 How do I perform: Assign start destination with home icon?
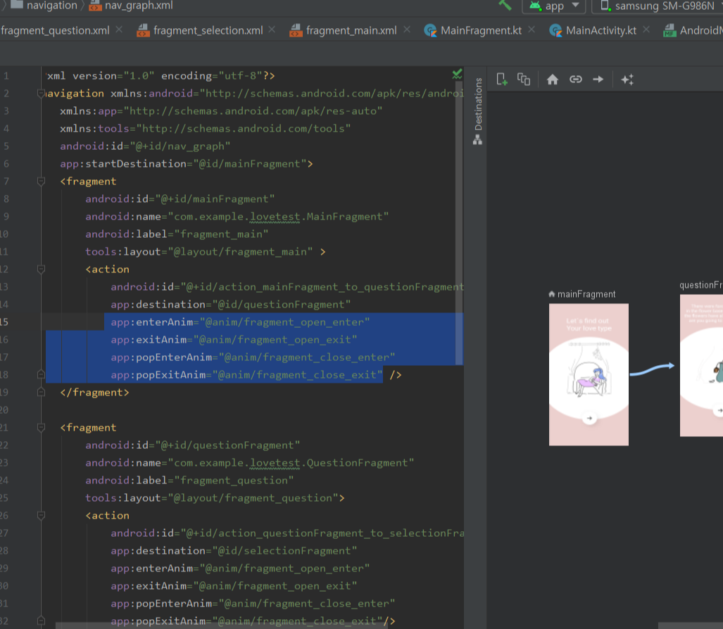[x=553, y=80]
